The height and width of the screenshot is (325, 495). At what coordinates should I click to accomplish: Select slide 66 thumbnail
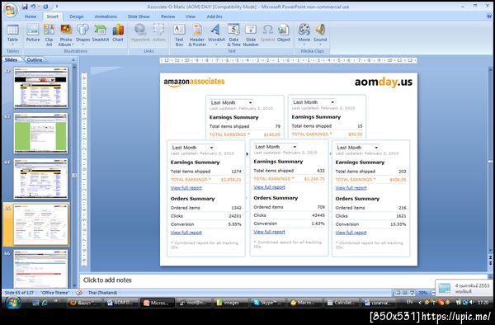coord(40,269)
